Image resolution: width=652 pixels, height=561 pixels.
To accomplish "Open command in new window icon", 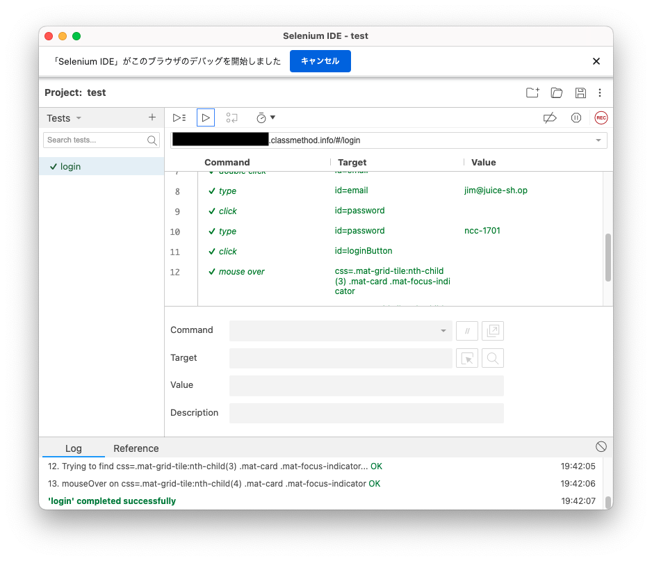I will point(493,331).
